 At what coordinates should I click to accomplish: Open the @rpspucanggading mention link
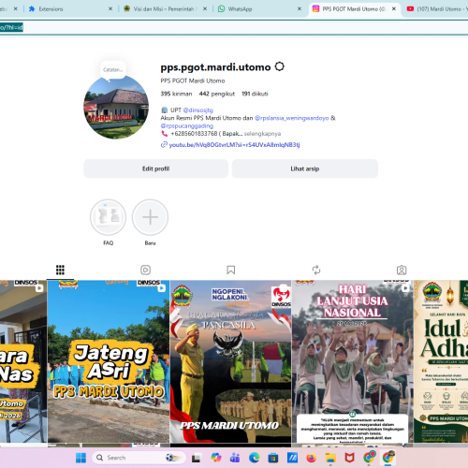point(187,125)
